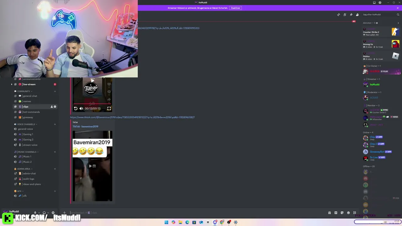Toggle notification settings bell icon

coord(345,14)
